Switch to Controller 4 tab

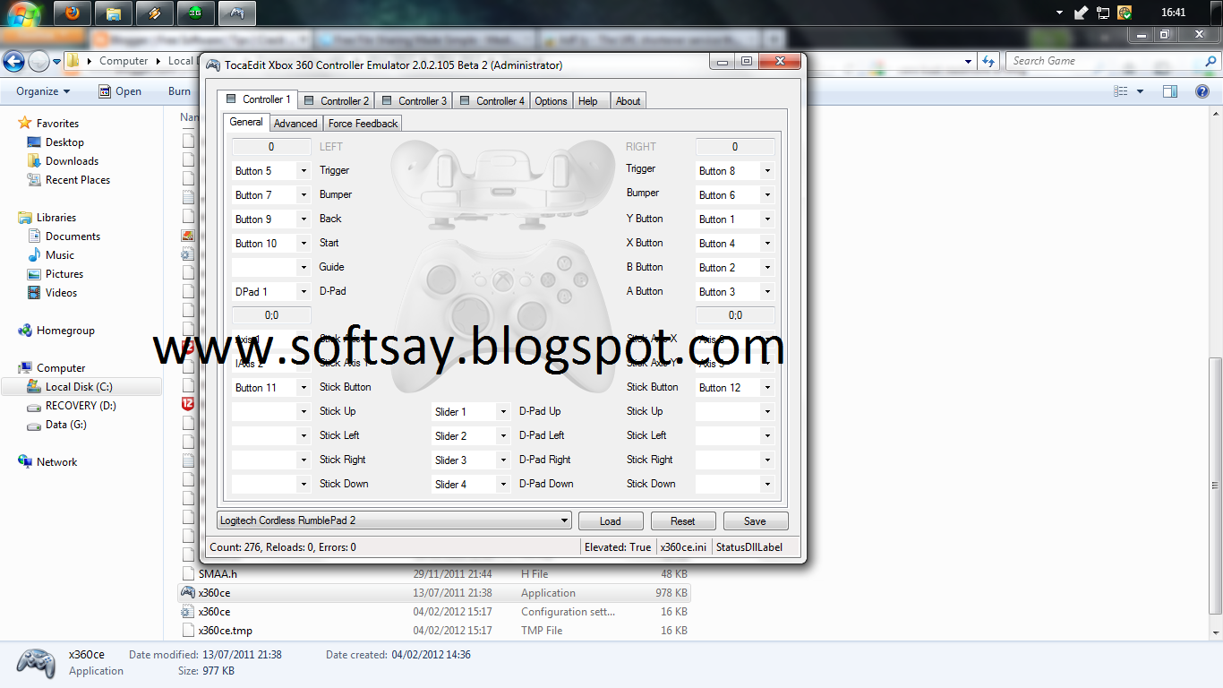point(492,101)
